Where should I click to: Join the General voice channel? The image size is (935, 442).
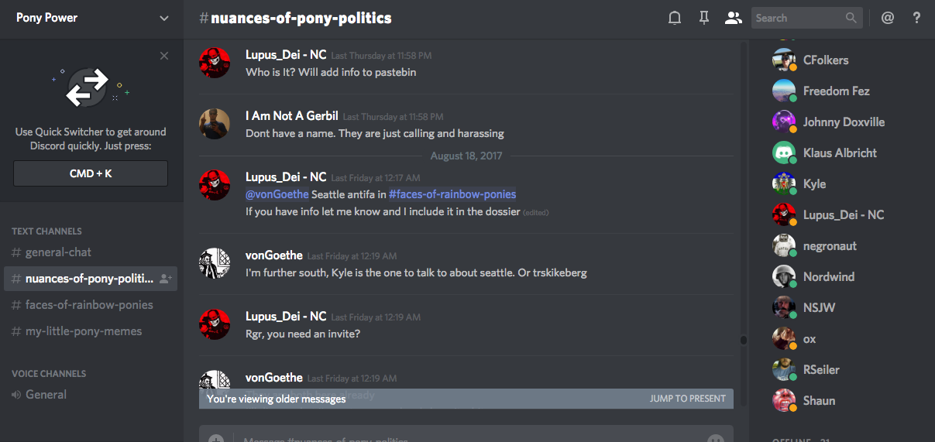46,395
